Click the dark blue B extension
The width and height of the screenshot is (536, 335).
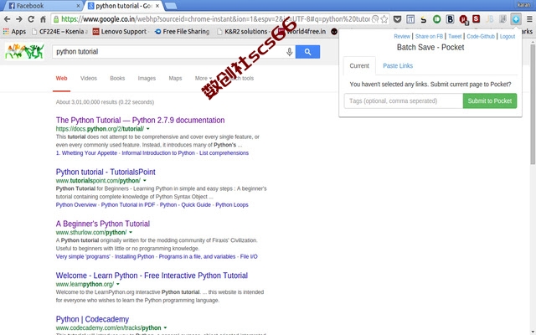pyautogui.click(x=450, y=19)
